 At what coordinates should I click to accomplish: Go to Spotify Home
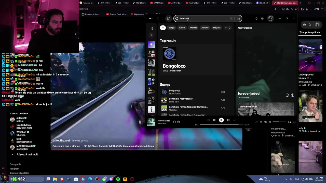click(169, 18)
